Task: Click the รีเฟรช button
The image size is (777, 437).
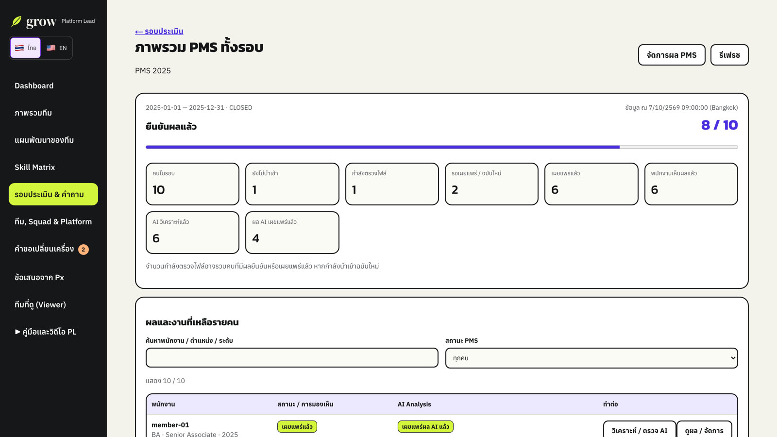Action: (729, 55)
